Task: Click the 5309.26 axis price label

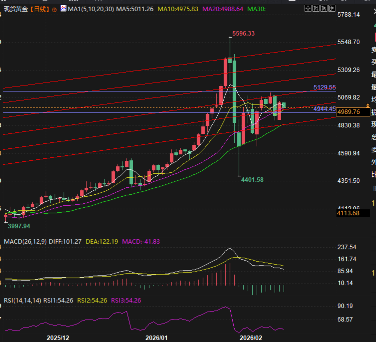Action: point(348,70)
